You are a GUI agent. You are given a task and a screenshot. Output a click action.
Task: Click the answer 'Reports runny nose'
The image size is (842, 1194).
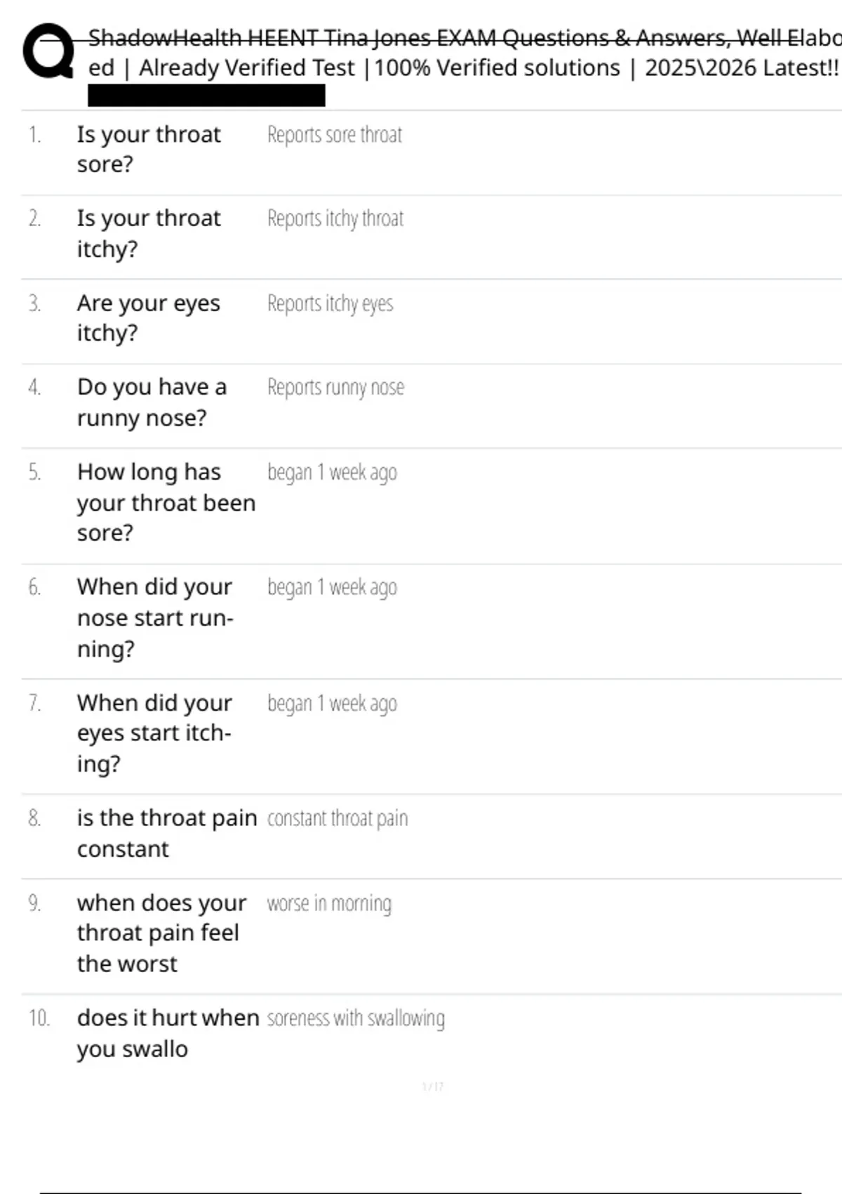tap(335, 387)
